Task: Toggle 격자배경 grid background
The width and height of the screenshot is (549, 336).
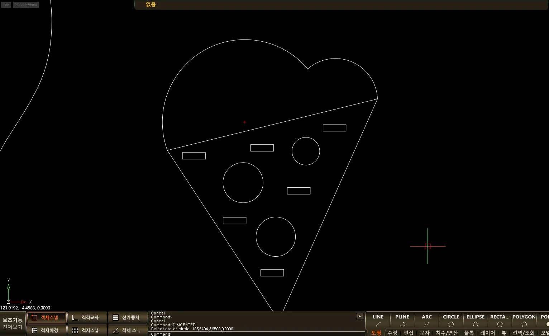Action: pos(47,330)
